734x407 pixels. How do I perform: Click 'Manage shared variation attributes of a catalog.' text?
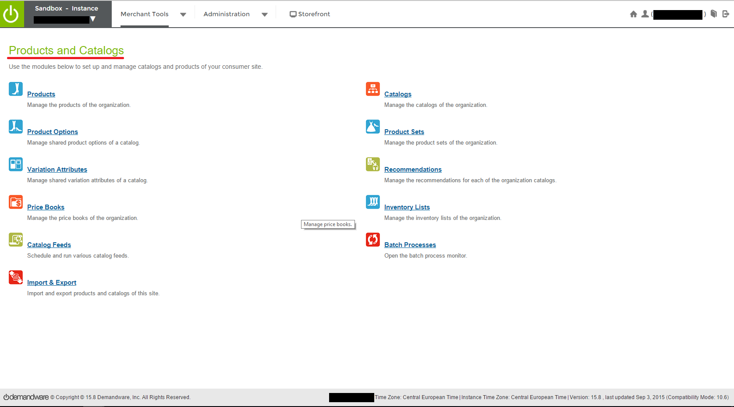(x=87, y=180)
